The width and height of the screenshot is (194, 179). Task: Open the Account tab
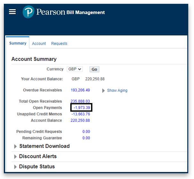(x=39, y=43)
